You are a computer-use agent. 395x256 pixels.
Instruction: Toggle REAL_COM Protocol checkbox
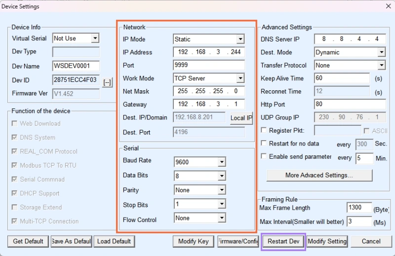pos(15,151)
